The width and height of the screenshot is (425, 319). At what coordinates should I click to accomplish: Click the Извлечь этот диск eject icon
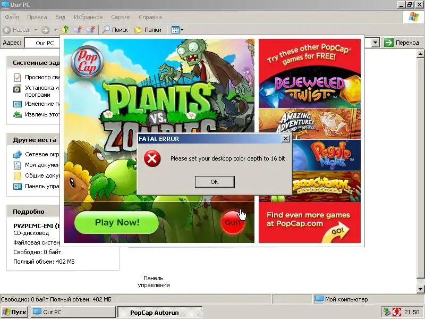pyautogui.click(x=18, y=114)
